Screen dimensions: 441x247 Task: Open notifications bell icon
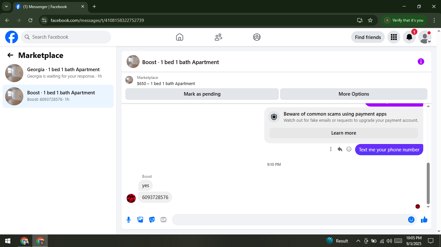click(x=409, y=37)
